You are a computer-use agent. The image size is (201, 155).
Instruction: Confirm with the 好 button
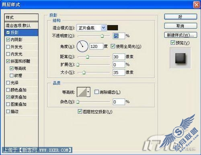click(180, 17)
